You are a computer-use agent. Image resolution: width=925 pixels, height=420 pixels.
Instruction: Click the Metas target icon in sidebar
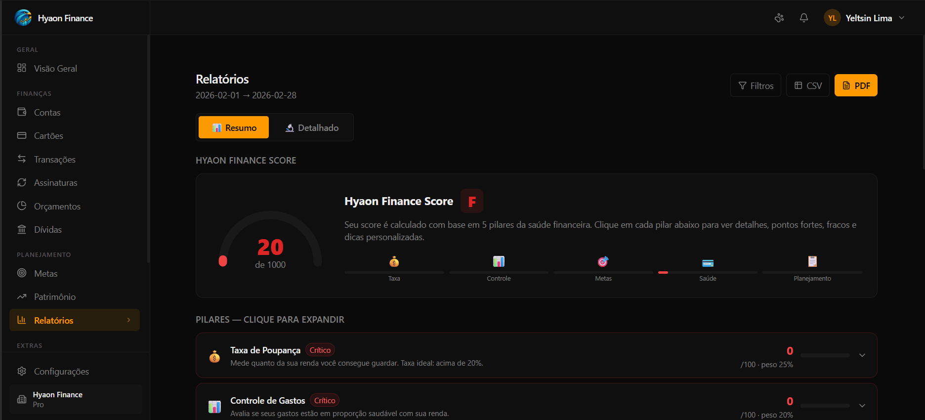(x=22, y=273)
